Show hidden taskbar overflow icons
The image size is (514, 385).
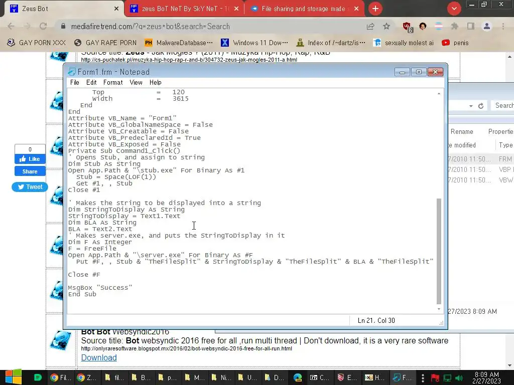pyautogui.click(x=423, y=378)
